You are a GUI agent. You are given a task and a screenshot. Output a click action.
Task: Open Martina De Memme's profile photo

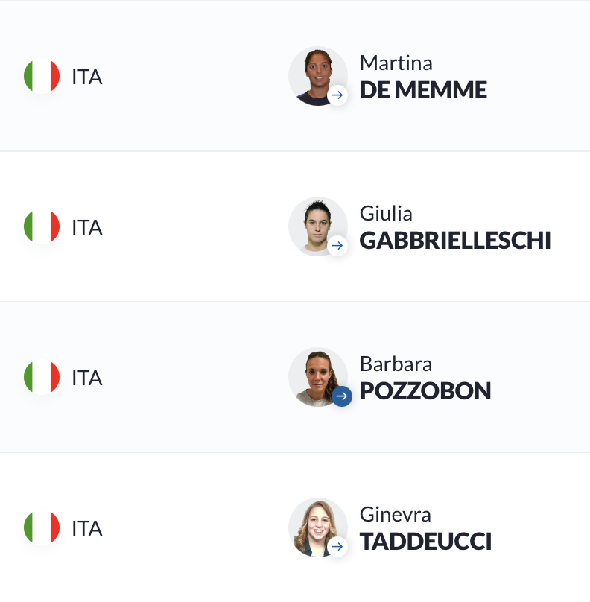(318, 76)
